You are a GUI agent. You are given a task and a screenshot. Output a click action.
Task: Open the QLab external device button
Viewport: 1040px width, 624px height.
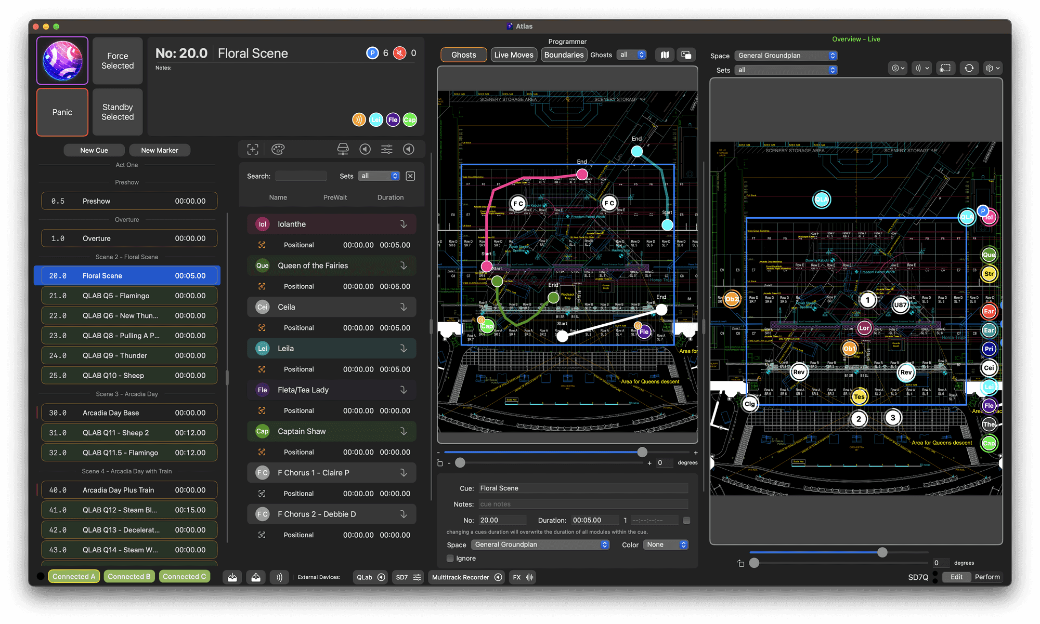pyautogui.click(x=371, y=577)
